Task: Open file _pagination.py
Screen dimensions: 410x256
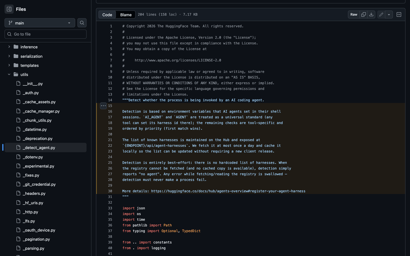Action: click(36, 239)
